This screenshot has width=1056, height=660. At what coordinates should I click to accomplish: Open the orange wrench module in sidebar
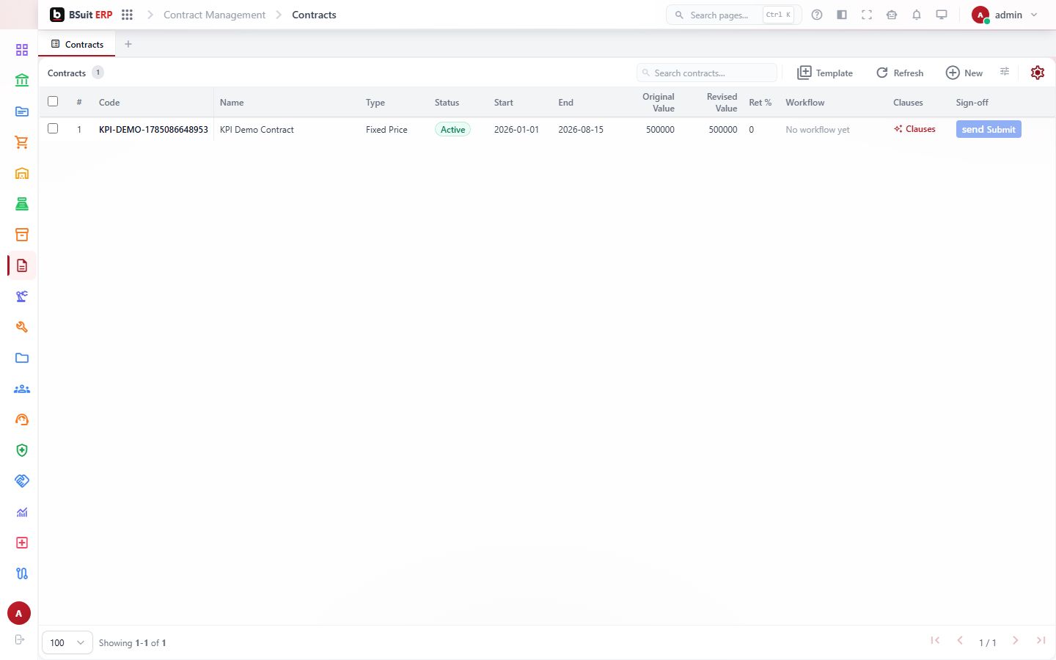pos(22,327)
